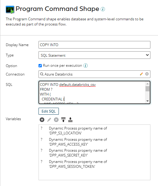This screenshot has width=158, height=186.
Task: Click the search magnifier in Connection field
Action: coord(42,74)
